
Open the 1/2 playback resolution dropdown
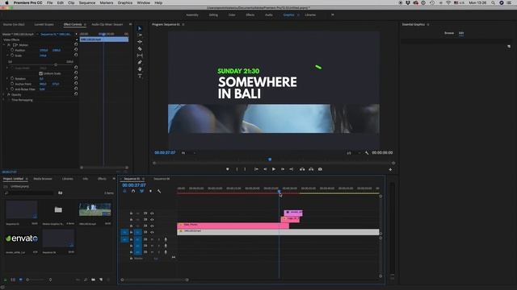(x=353, y=152)
